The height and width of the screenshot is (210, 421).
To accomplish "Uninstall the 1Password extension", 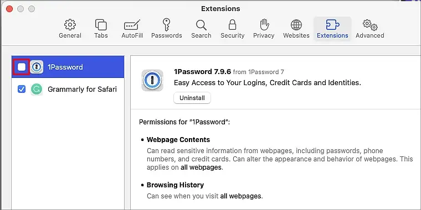I will click(x=192, y=98).
